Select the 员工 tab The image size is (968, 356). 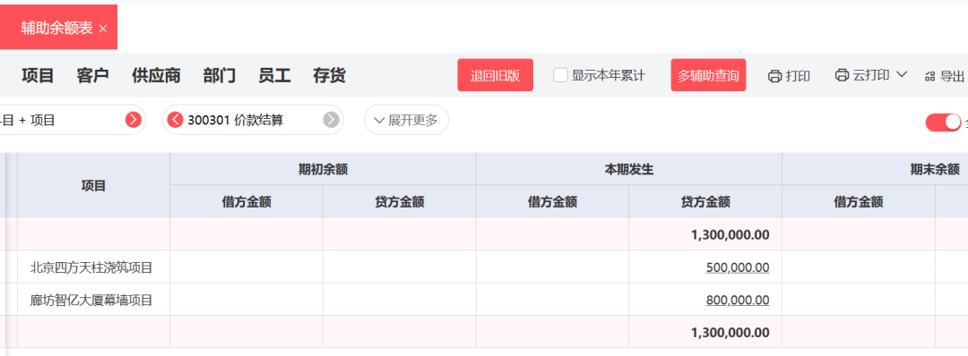pyautogui.click(x=274, y=76)
